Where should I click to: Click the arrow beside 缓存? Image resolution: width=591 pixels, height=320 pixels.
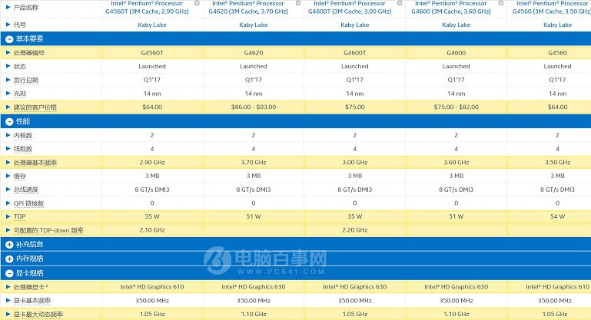[x=8, y=176]
